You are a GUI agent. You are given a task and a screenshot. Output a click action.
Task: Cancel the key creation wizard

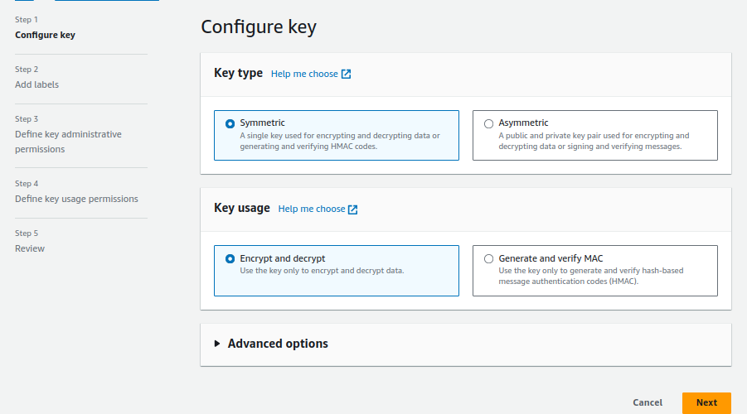coord(648,402)
